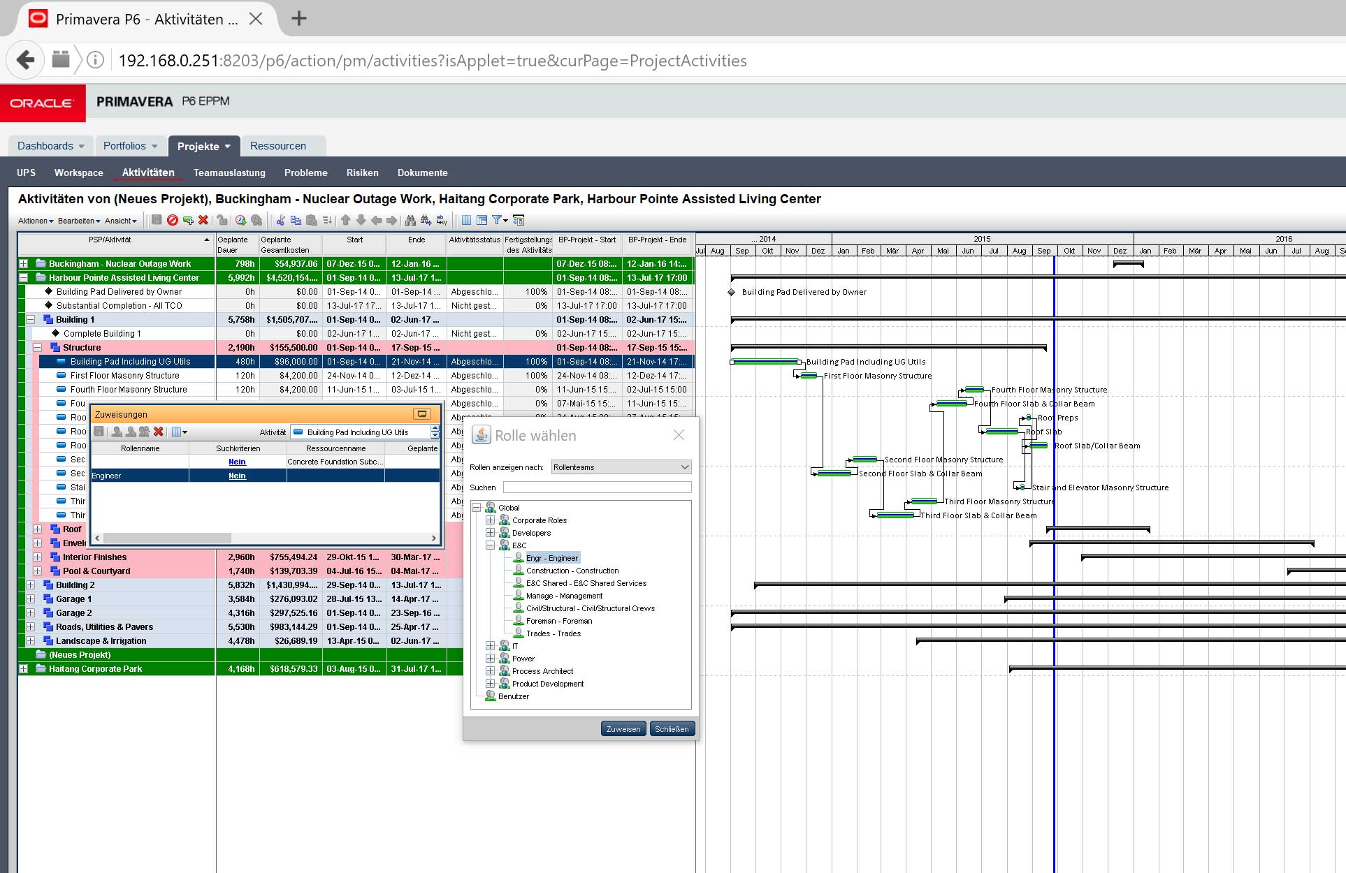Screen dimensions: 1346x873
Task: Expand the Process Architect node
Action: point(491,671)
